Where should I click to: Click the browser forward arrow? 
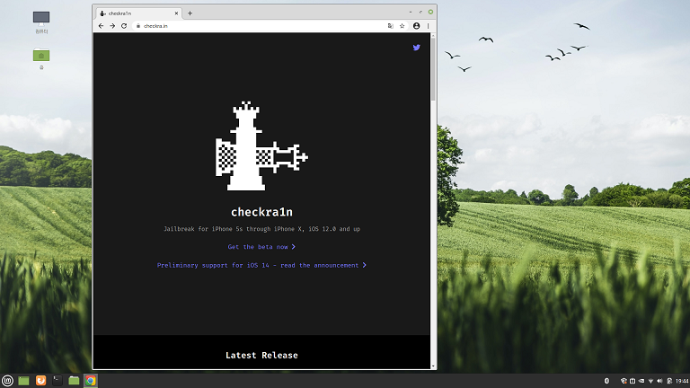[x=112, y=26]
